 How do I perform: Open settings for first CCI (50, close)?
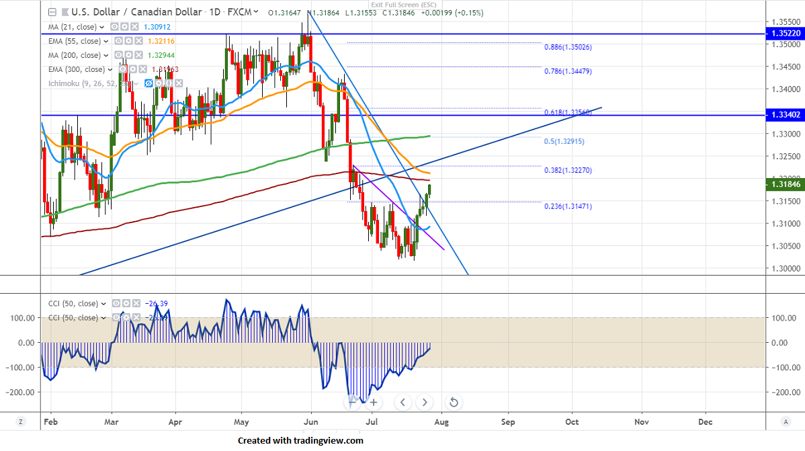tap(126, 304)
